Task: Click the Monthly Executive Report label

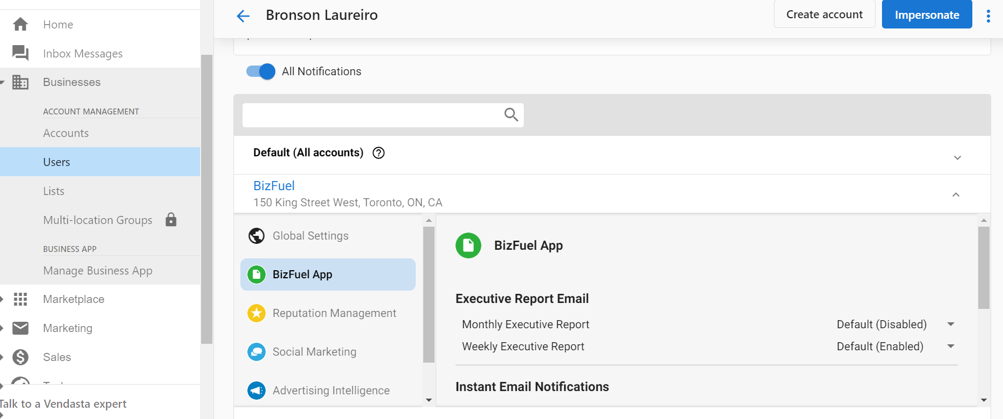Action: tap(525, 324)
